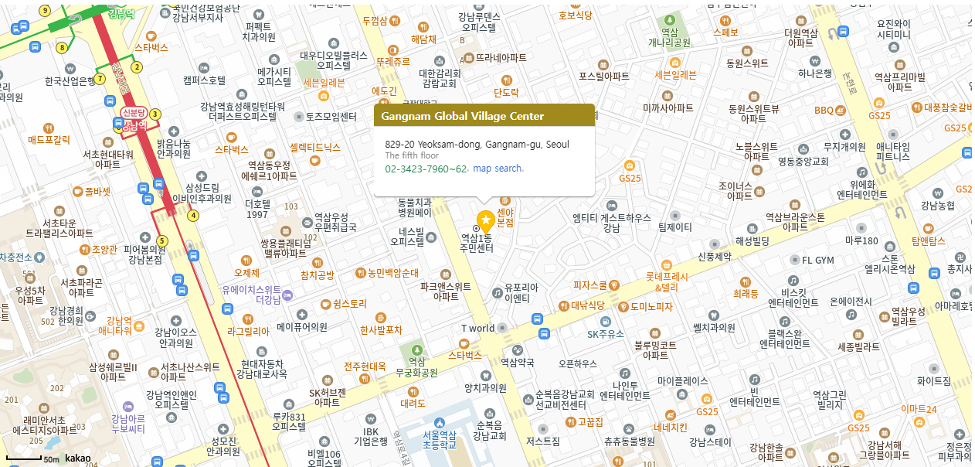
Task: Click the T world place label
Action: tap(478, 328)
